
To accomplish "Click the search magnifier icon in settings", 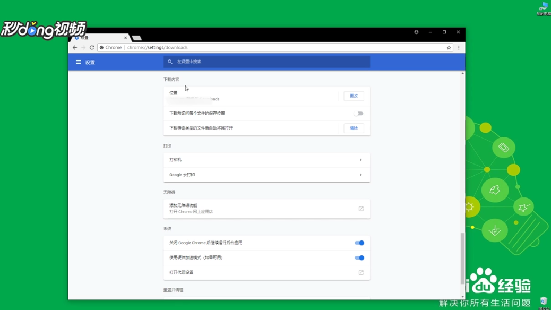I will pos(170,62).
